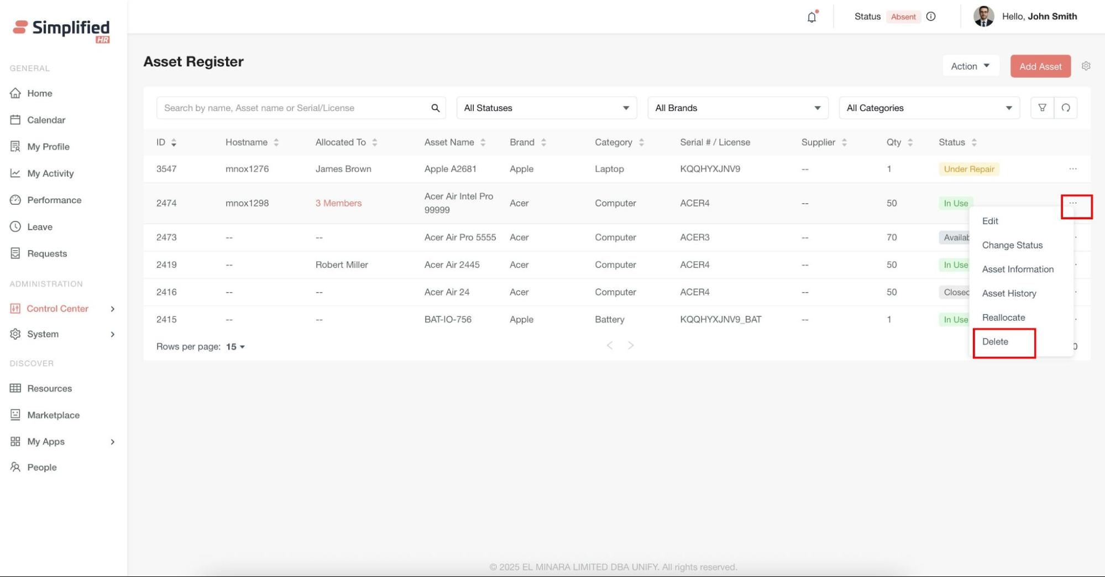
Task: Select Delete from the context menu
Action: [995, 342]
